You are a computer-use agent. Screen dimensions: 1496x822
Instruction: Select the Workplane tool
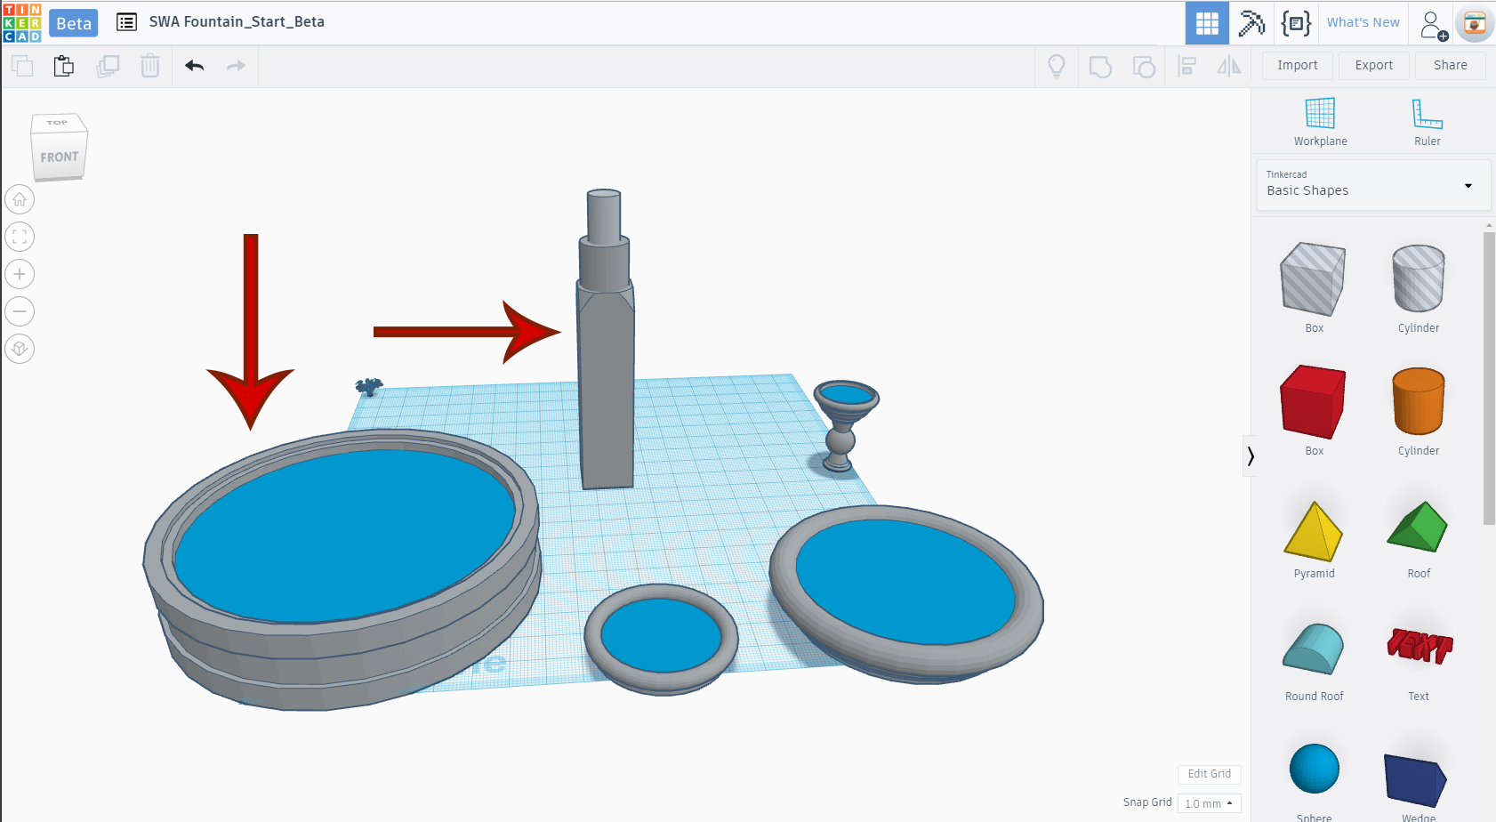(1320, 122)
